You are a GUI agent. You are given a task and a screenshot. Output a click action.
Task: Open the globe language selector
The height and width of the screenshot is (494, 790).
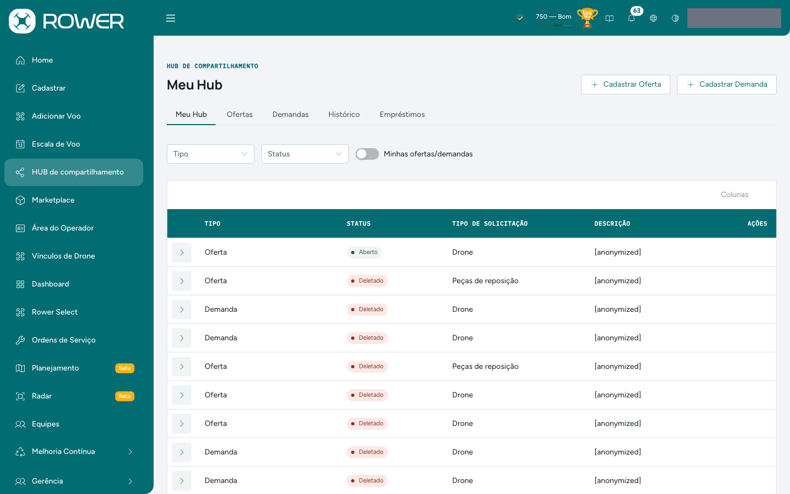[x=653, y=18]
